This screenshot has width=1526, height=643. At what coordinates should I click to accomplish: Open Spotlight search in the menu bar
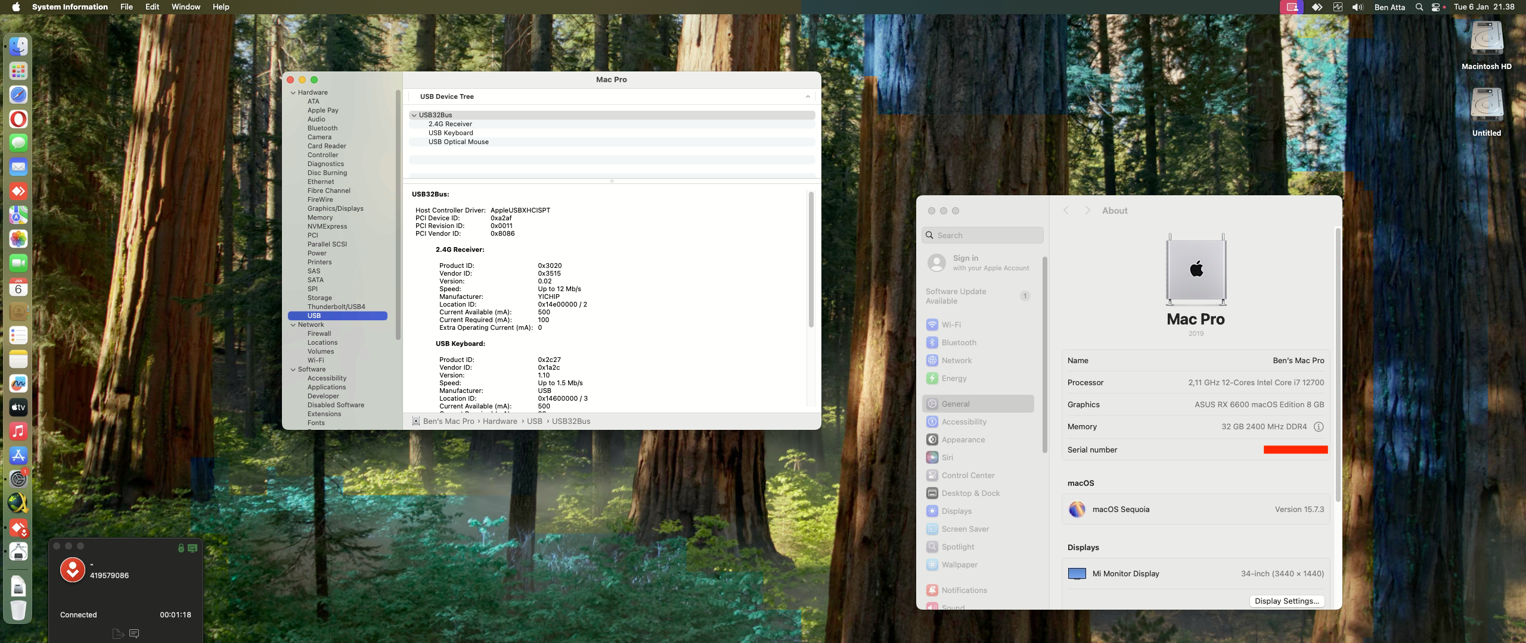coord(1419,7)
